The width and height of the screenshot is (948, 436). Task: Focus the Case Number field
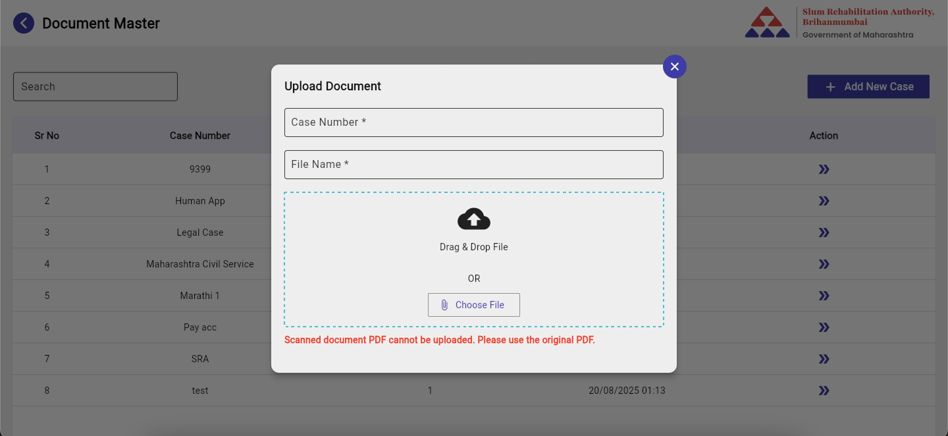474,123
